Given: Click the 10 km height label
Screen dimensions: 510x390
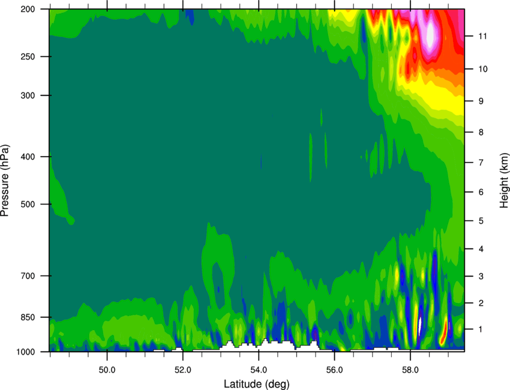Looking at the screenshot, I should pyautogui.click(x=483, y=69).
